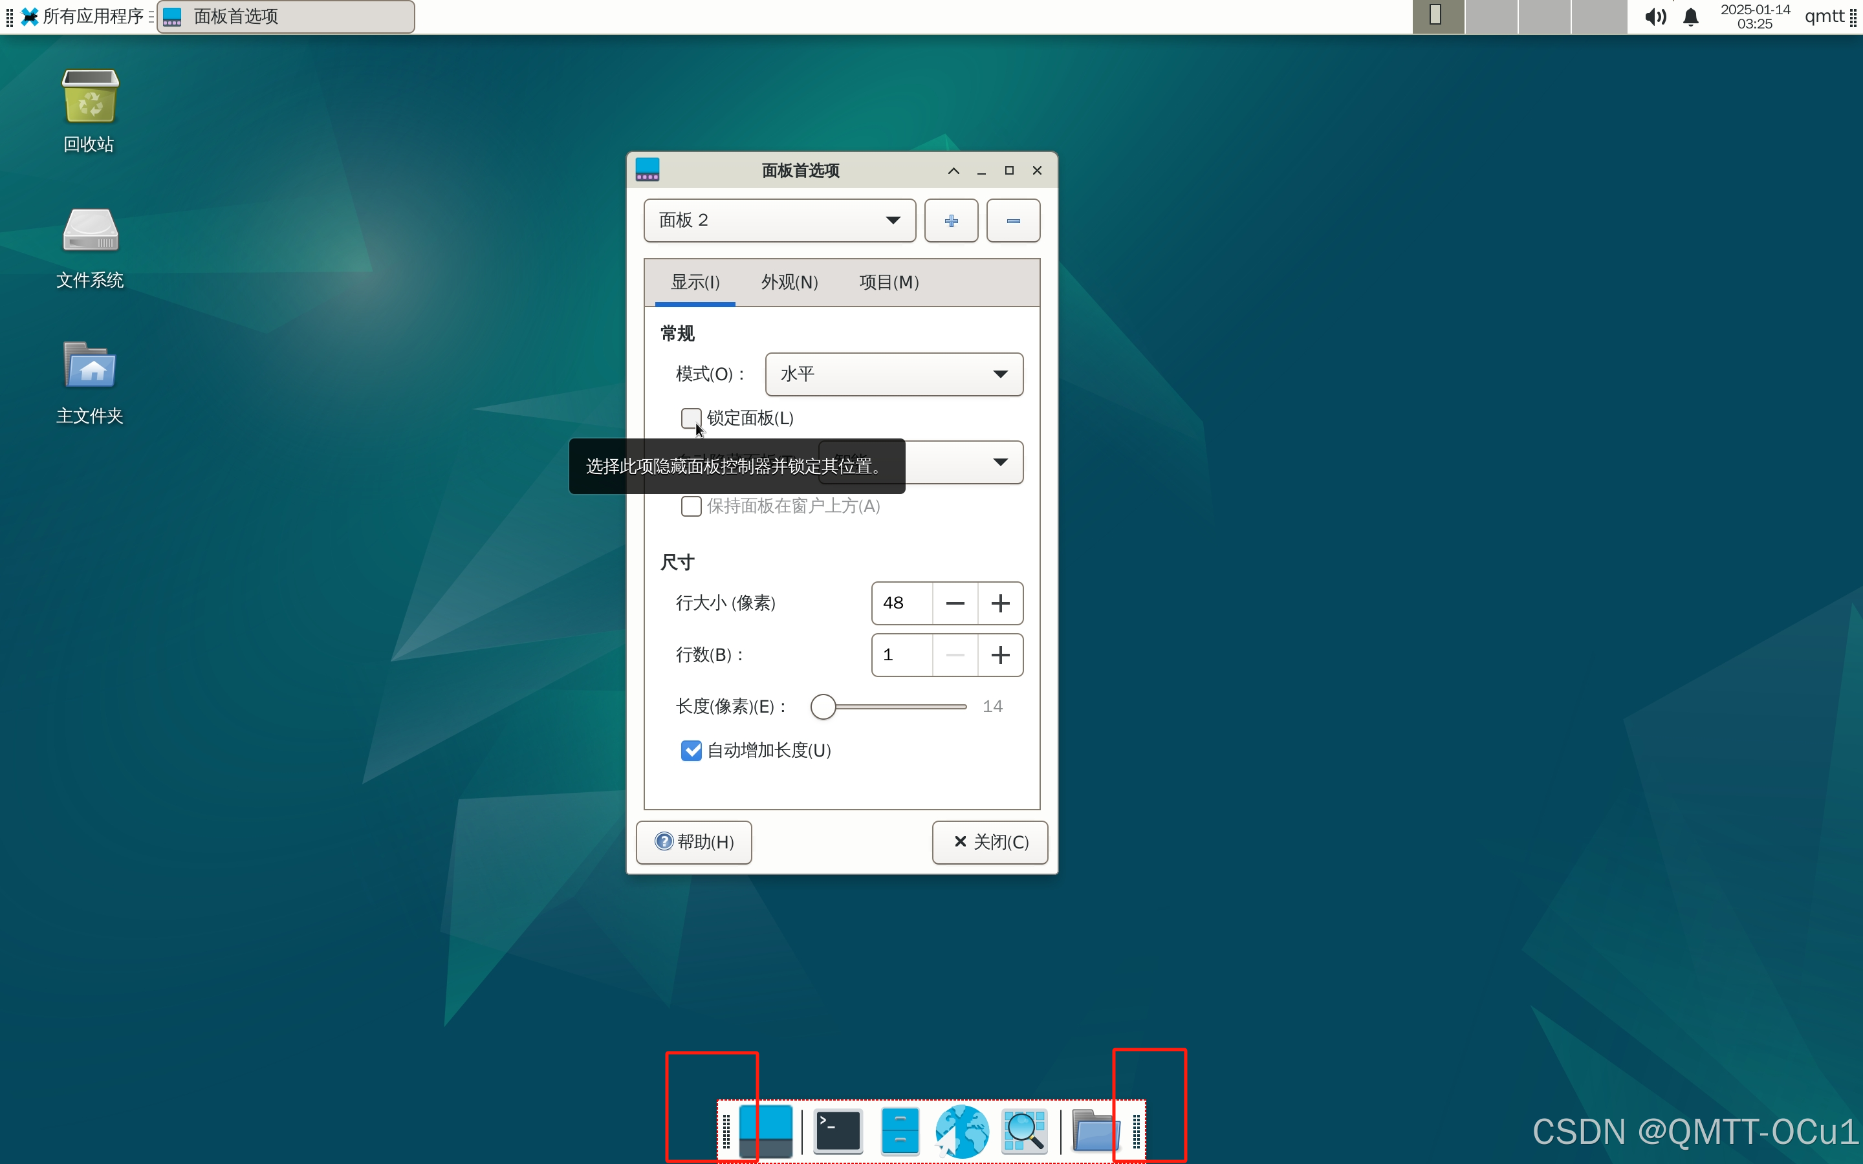
Task: Open the terminal emulator in dock
Action: pyautogui.click(x=838, y=1131)
